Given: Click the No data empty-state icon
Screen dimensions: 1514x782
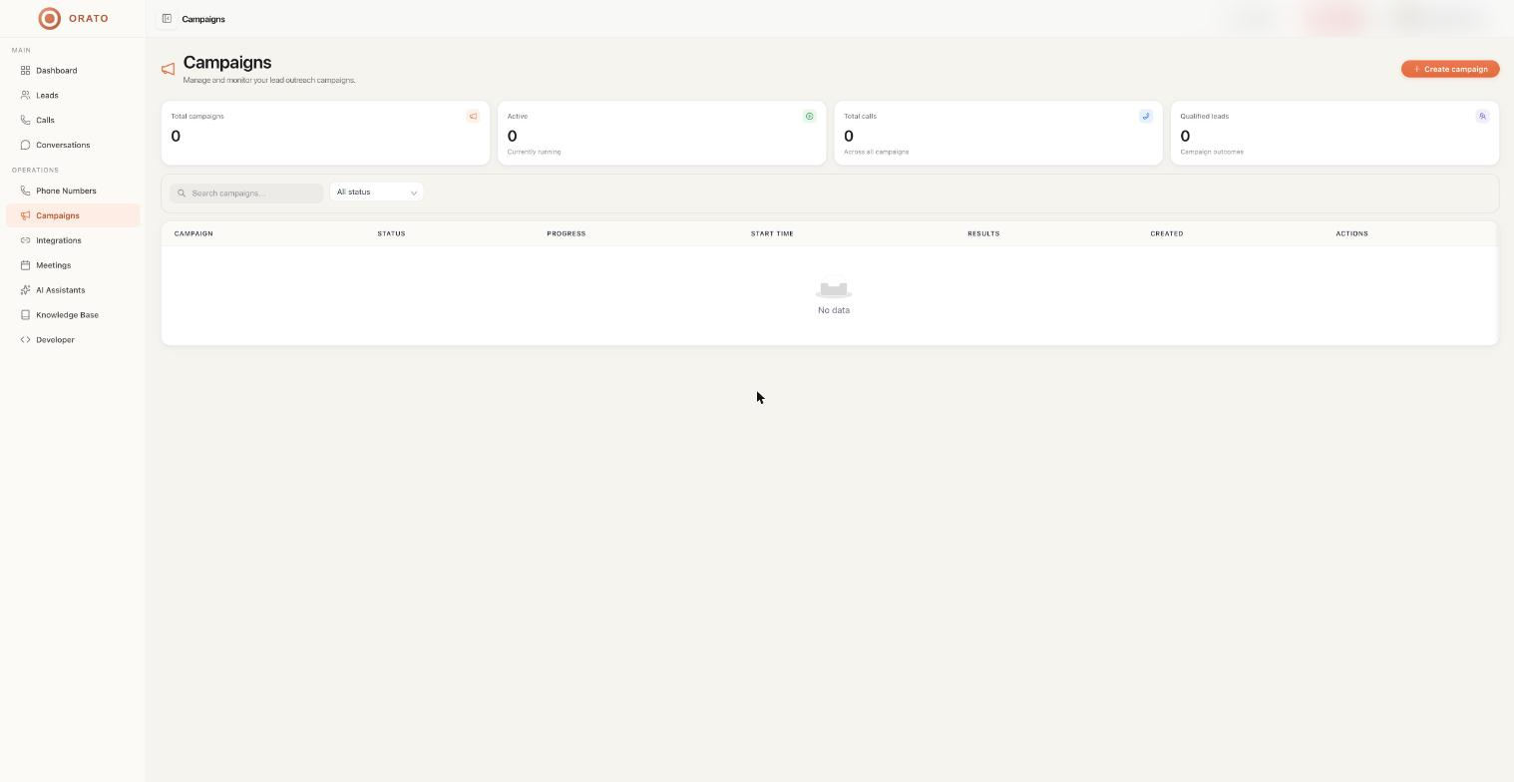Looking at the screenshot, I should tap(834, 289).
